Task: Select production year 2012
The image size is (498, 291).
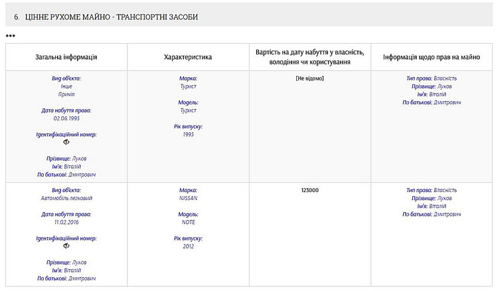Action: pyautogui.click(x=188, y=246)
